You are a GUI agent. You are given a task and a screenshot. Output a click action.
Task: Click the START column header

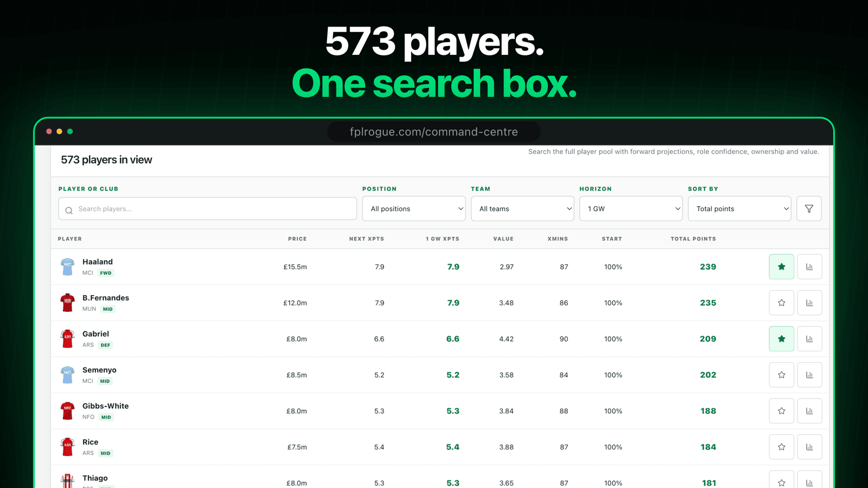click(x=612, y=239)
